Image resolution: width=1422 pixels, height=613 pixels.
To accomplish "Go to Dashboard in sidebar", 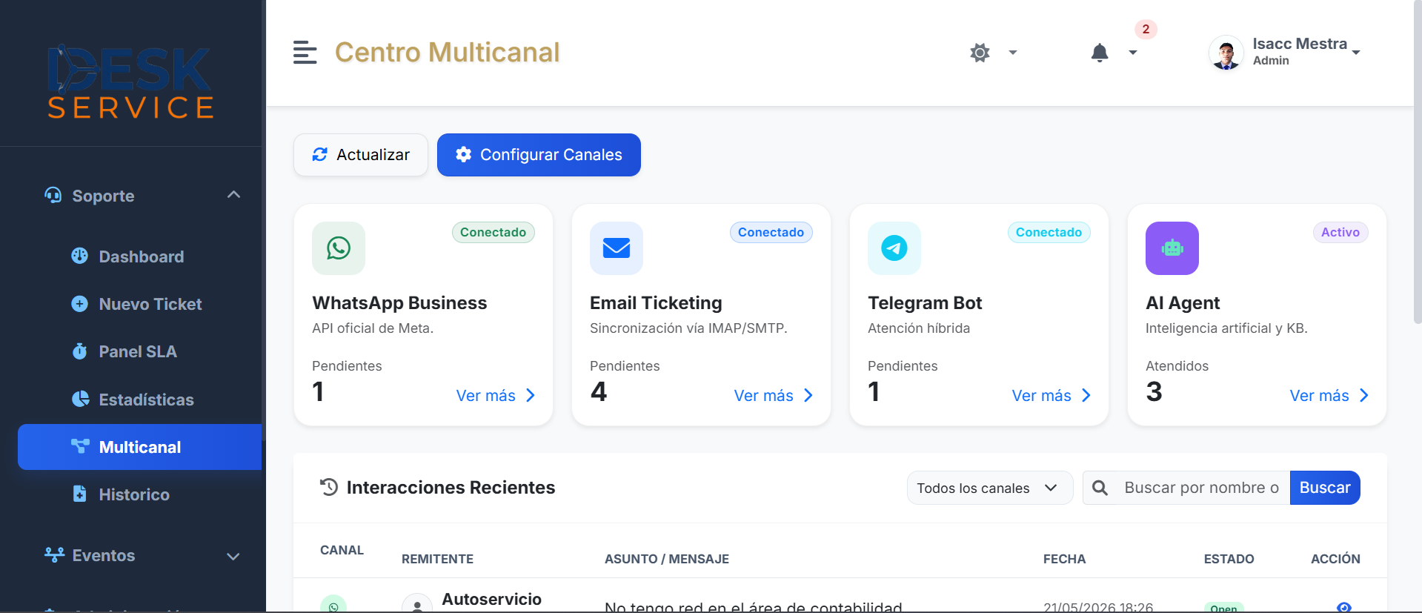I will coord(141,256).
